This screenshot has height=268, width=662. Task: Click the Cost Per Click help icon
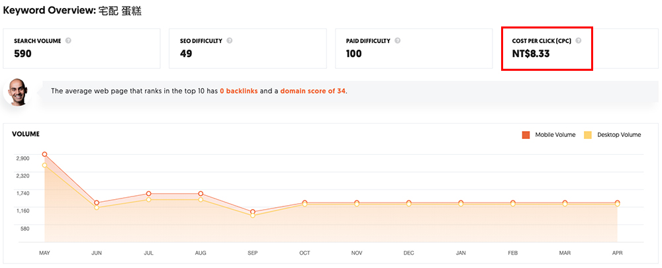click(x=579, y=40)
